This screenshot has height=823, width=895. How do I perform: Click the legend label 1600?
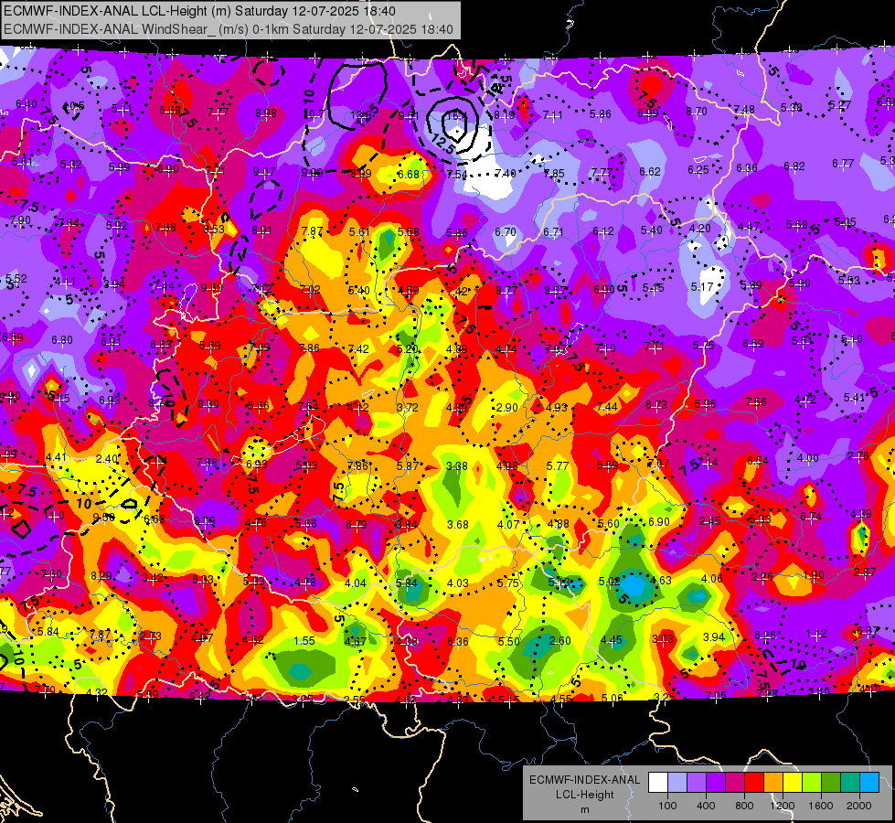[x=820, y=806]
